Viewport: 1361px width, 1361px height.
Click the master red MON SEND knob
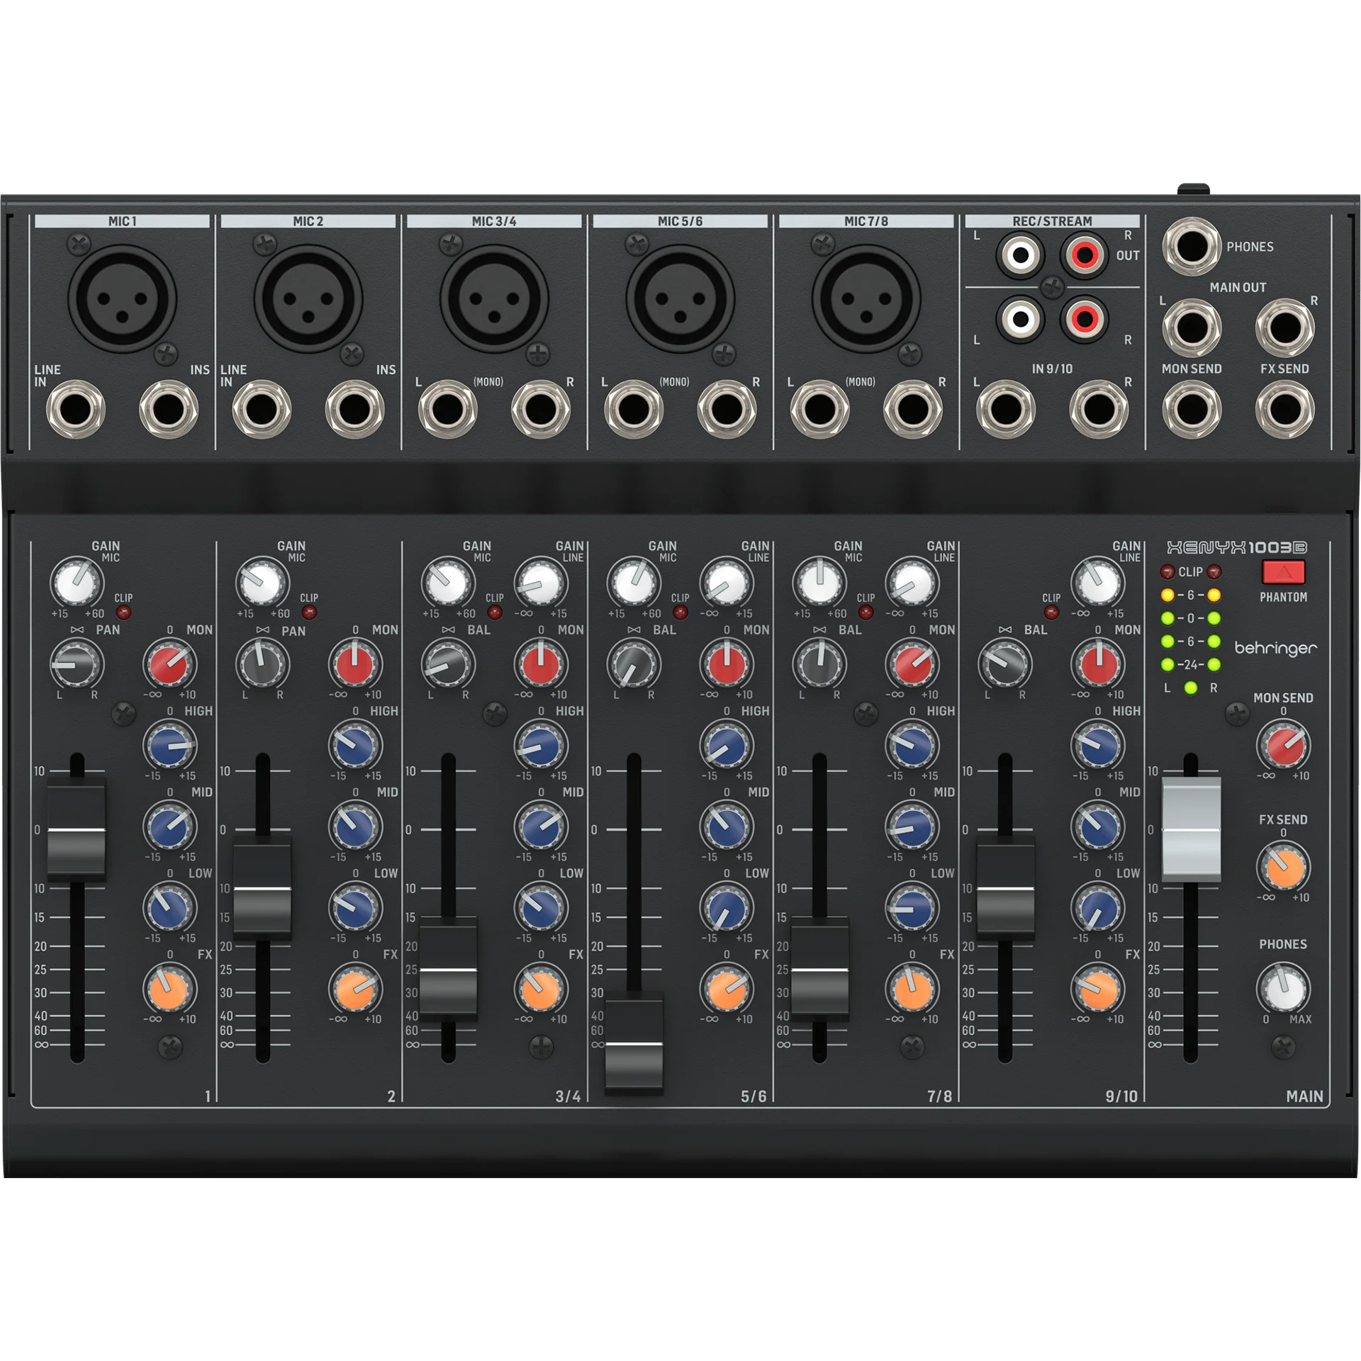click(x=1284, y=746)
